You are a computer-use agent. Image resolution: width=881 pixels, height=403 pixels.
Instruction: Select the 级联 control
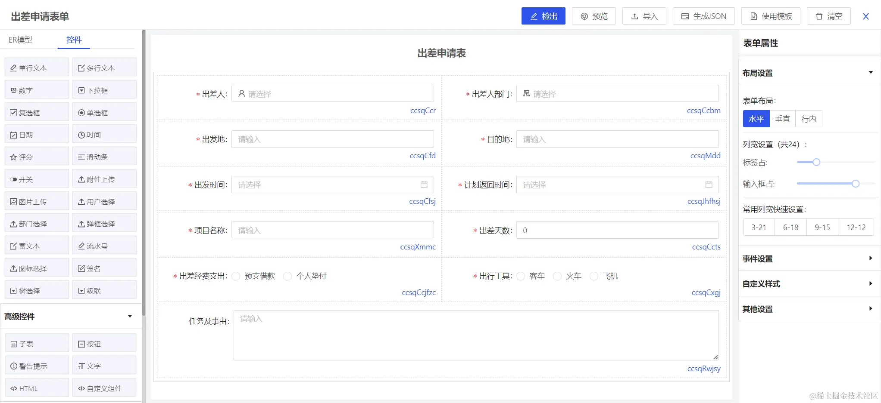click(x=104, y=290)
